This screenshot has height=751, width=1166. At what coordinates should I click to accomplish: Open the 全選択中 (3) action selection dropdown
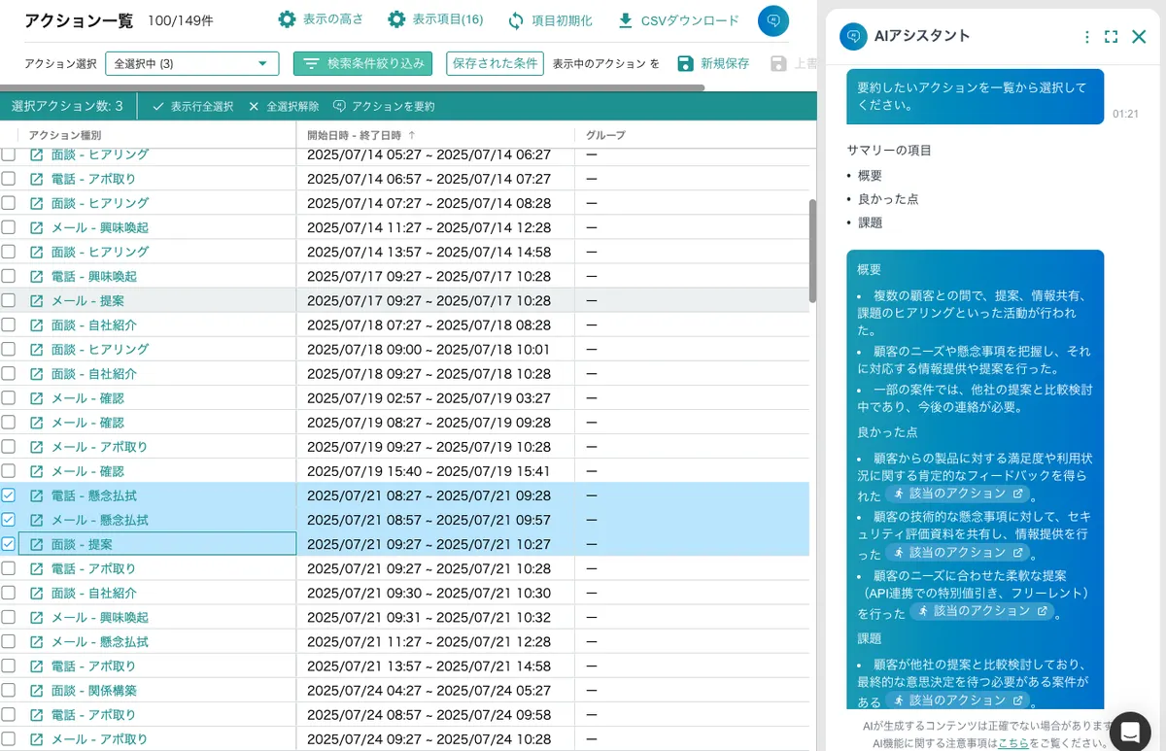coord(191,64)
